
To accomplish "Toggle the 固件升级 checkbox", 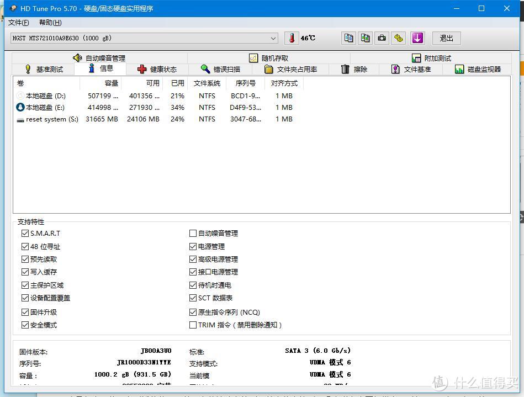I will [25, 312].
